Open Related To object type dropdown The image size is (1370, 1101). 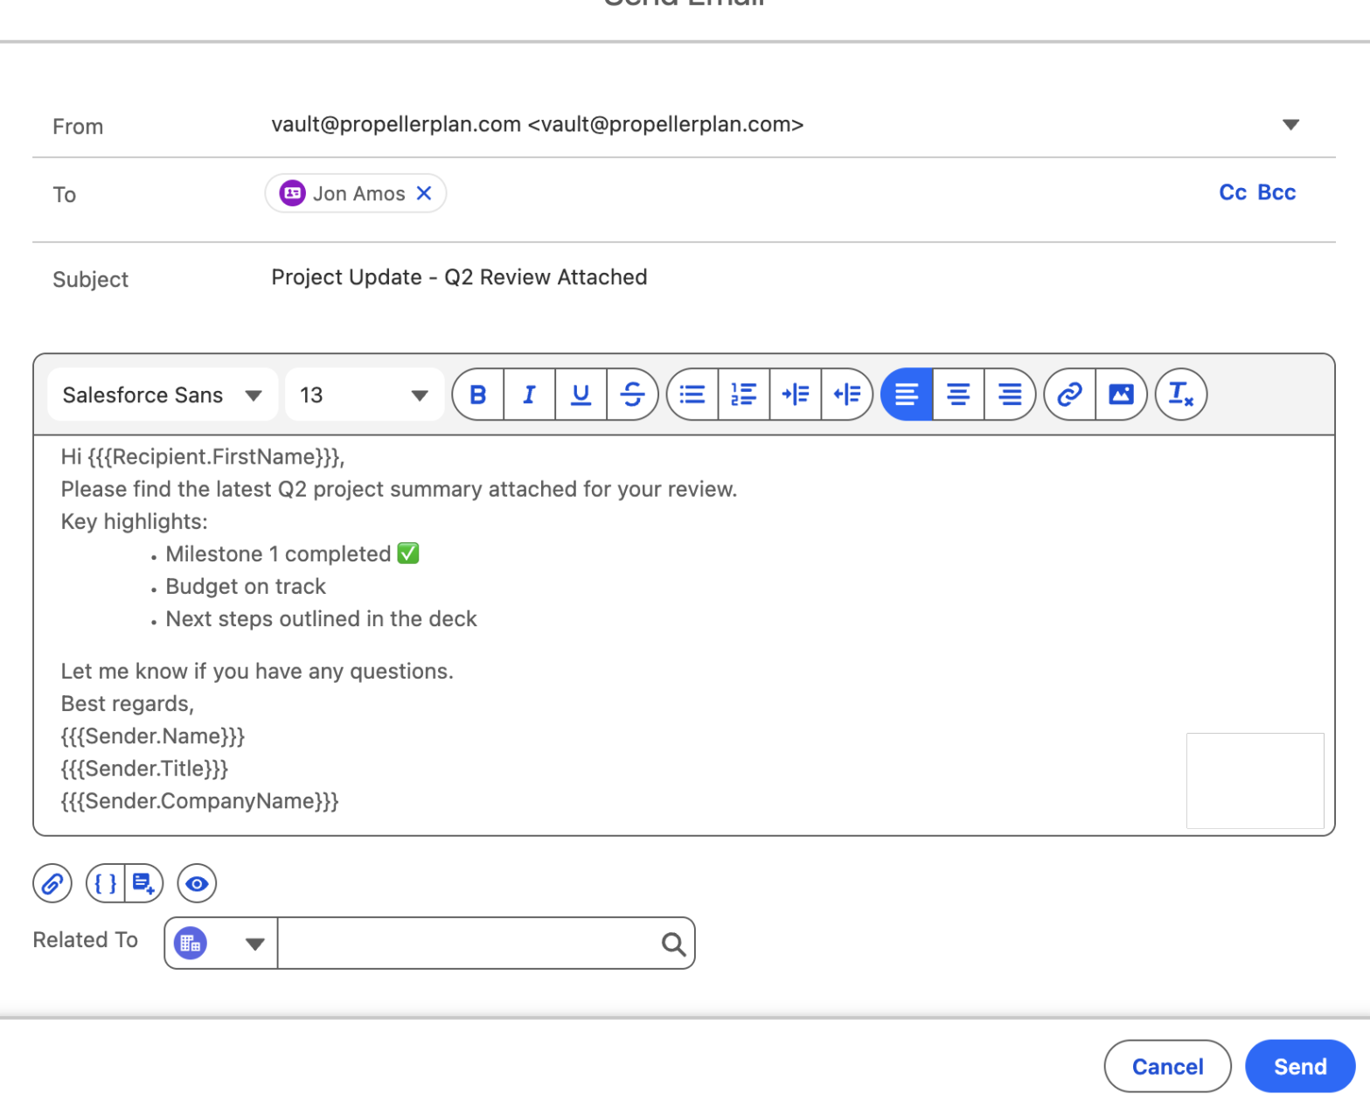(x=221, y=944)
